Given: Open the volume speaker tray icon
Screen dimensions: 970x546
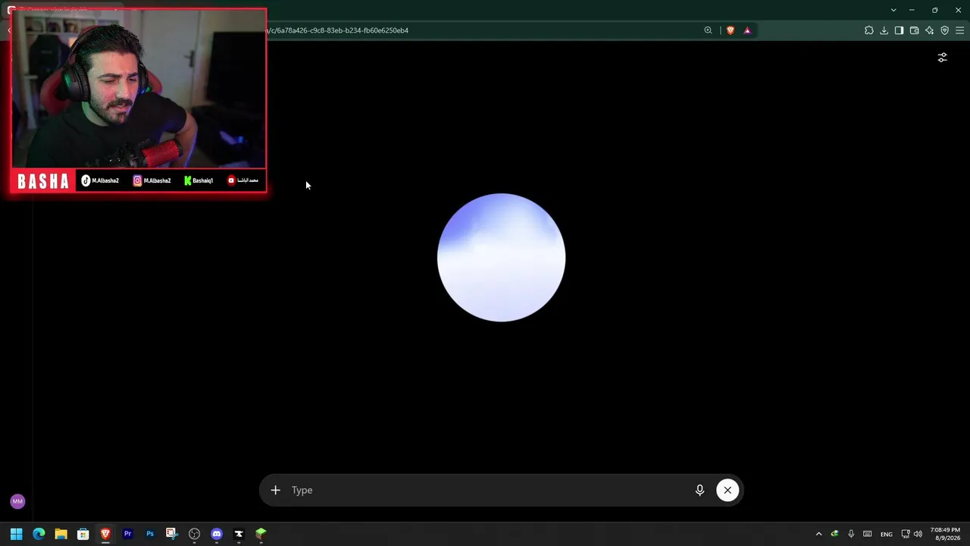Looking at the screenshot, I should pyautogui.click(x=918, y=534).
